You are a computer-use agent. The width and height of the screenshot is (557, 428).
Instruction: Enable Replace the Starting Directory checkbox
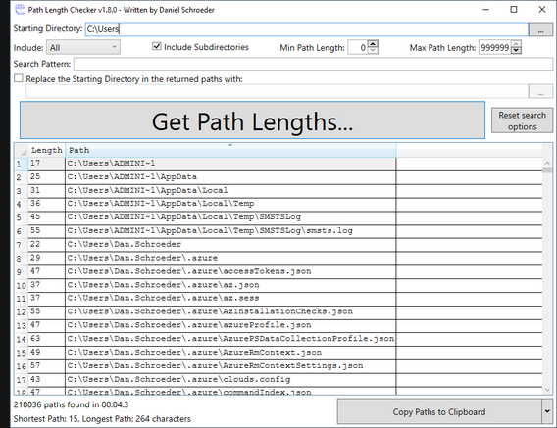coord(19,78)
